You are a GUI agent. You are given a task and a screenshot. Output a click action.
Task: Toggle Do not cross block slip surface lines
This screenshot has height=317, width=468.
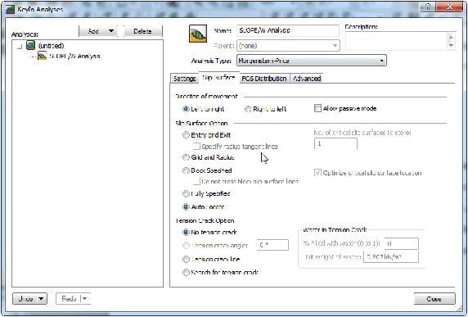(x=196, y=181)
